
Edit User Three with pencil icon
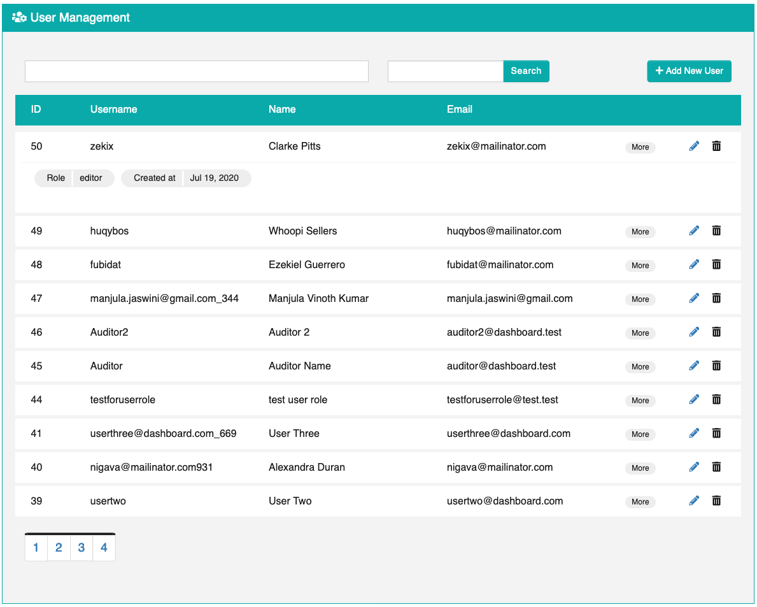pos(694,434)
